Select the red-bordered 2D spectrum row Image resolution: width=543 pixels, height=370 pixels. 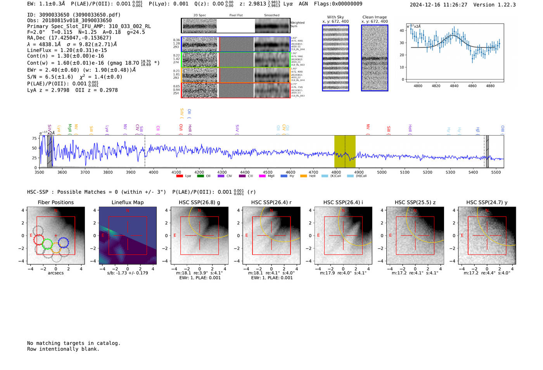[x=236, y=90]
